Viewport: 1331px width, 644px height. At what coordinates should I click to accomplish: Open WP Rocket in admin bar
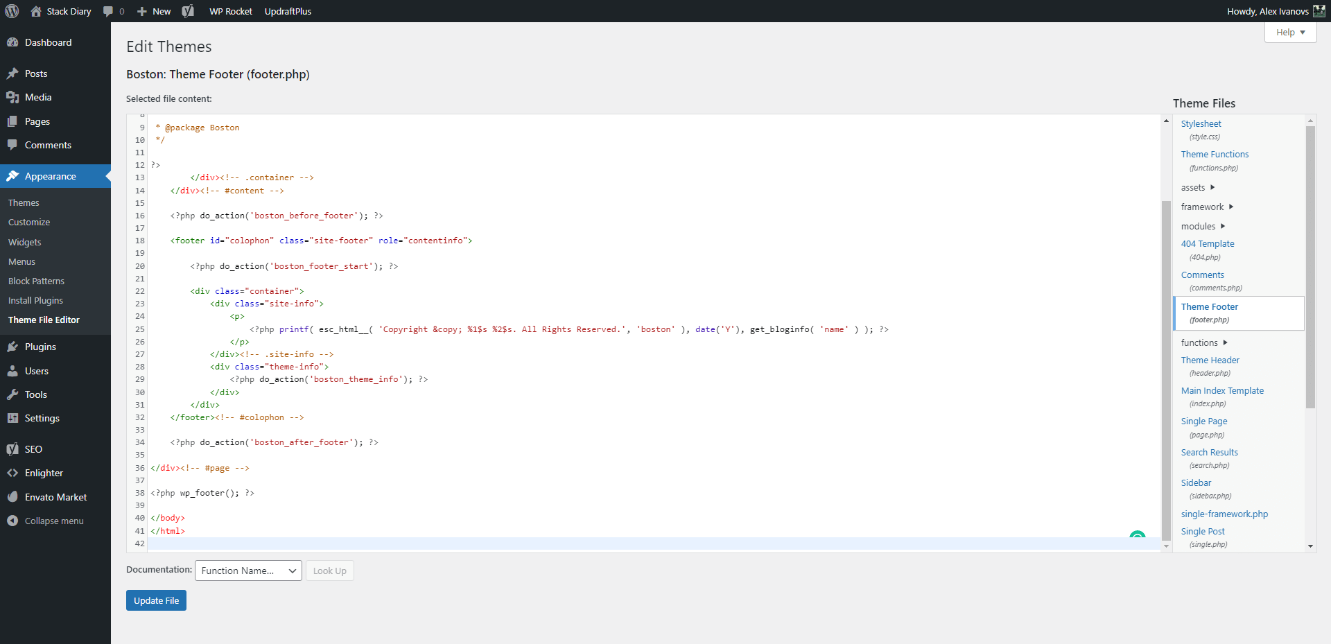tap(231, 11)
